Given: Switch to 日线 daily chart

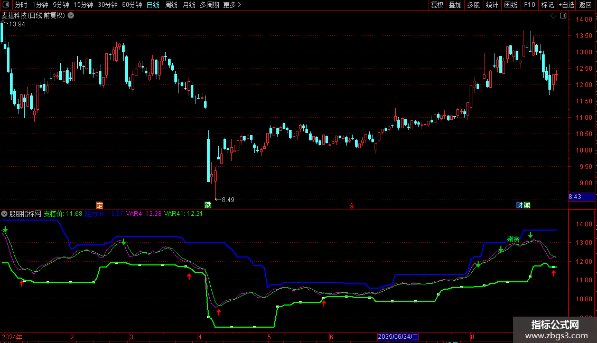Looking at the screenshot, I should coord(153,5).
